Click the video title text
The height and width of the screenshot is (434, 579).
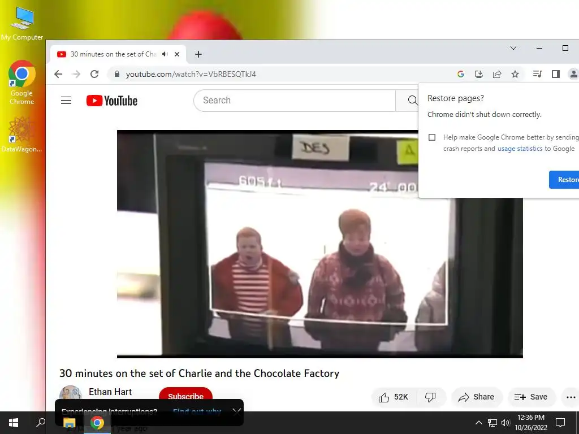click(x=200, y=374)
